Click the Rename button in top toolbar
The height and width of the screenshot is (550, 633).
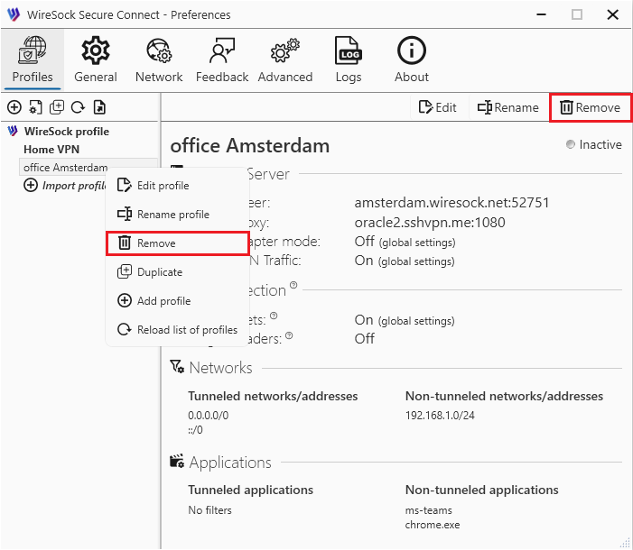(507, 107)
